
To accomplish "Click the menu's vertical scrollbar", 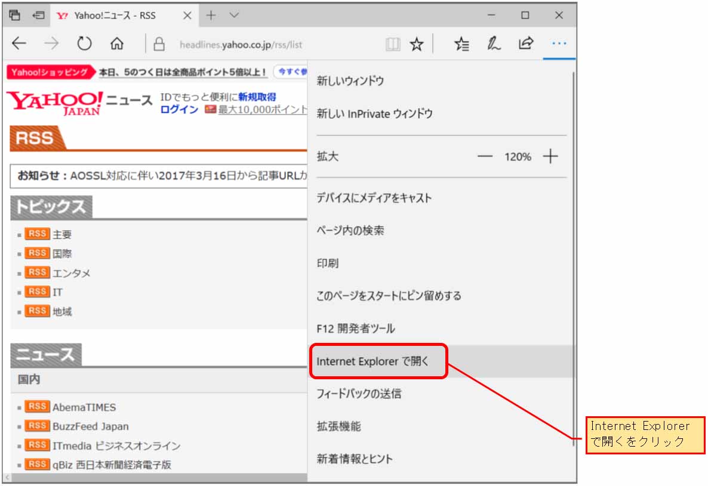I will pyautogui.click(x=574, y=259).
